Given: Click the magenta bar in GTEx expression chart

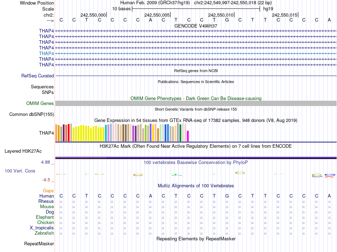Looking at the screenshot, I should pyautogui.click(x=188, y=136).
